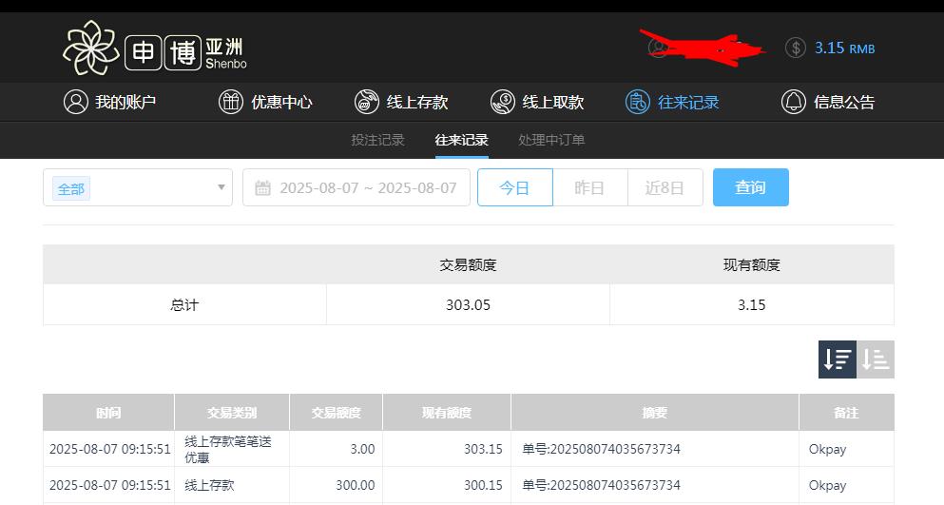Click the summary balance value 3.15
Viewport: 944px width, 505px height.
751,305
